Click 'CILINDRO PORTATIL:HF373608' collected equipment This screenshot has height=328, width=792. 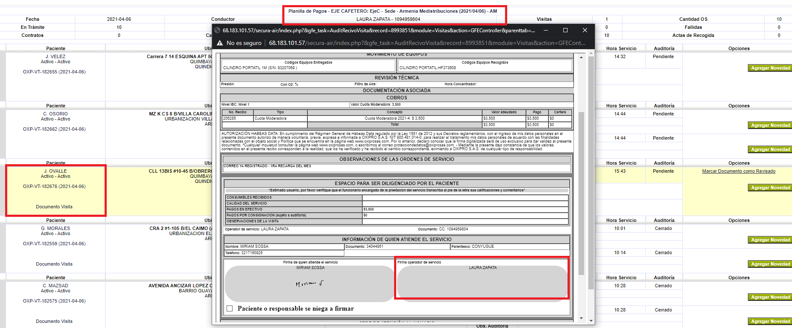[x=428, y=68]
